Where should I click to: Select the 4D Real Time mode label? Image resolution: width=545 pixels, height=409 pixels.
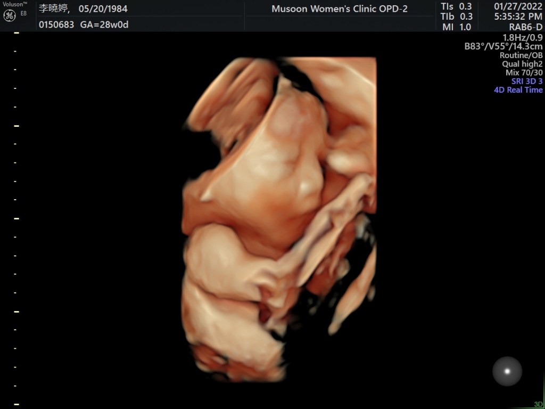pyautogui.click(x=518, y=90)
